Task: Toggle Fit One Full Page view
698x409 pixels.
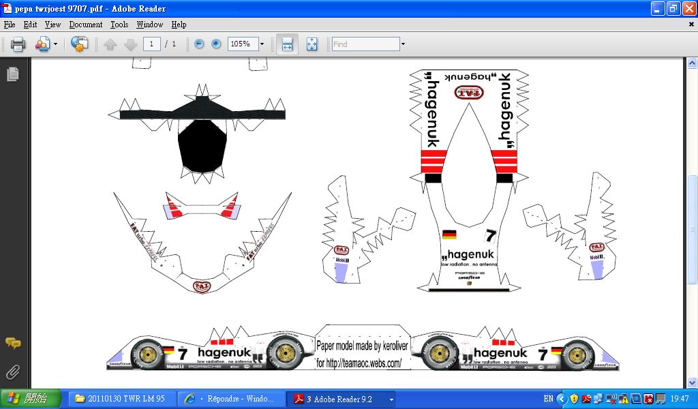Action: pos(312,44)
